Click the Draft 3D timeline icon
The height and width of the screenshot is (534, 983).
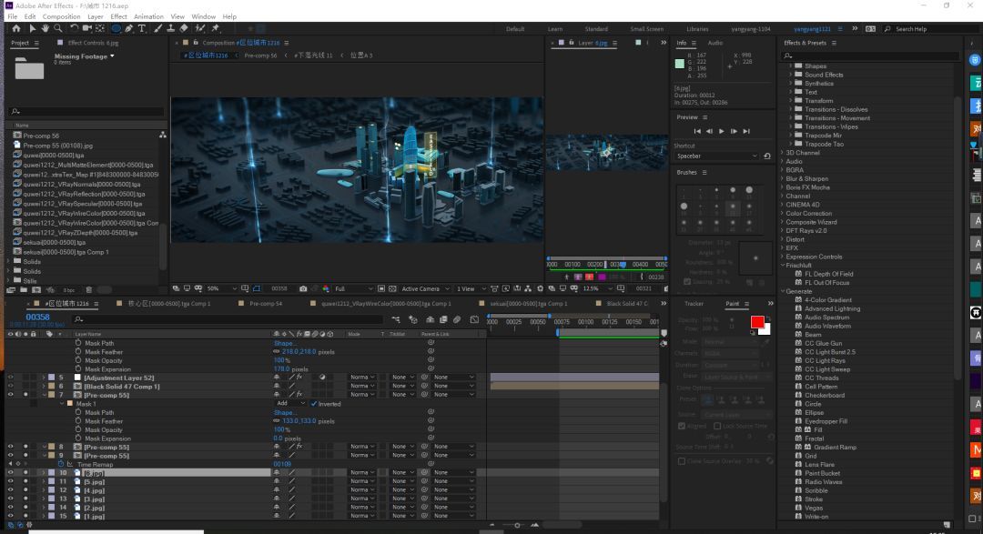pos(413,319)
